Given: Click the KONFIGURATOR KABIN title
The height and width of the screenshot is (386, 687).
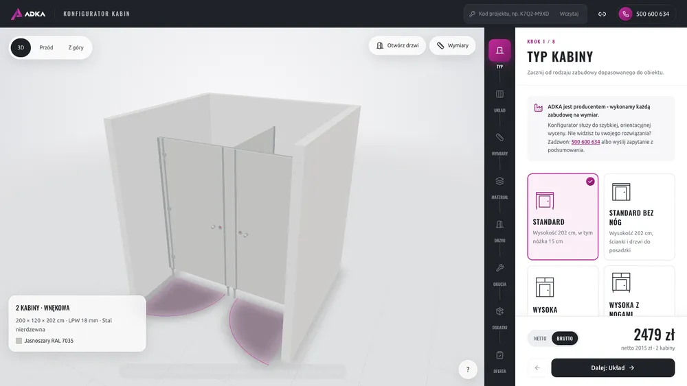Looking at the screenshot, I should pyautogui.click(x=96, y=14).
